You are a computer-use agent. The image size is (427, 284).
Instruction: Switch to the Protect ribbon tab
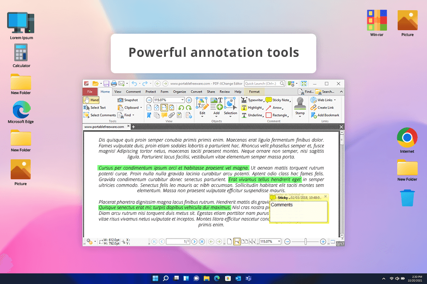click(151, 92)
